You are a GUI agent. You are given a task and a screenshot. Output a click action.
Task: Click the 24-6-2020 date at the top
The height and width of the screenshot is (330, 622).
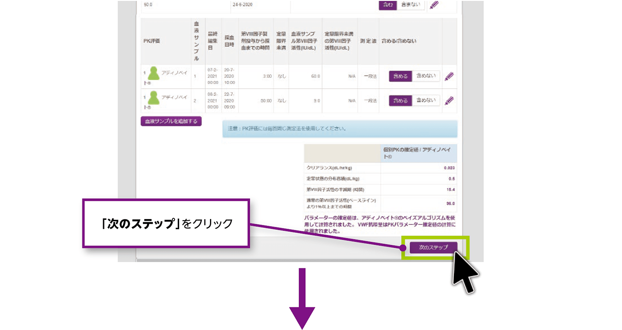243,5
